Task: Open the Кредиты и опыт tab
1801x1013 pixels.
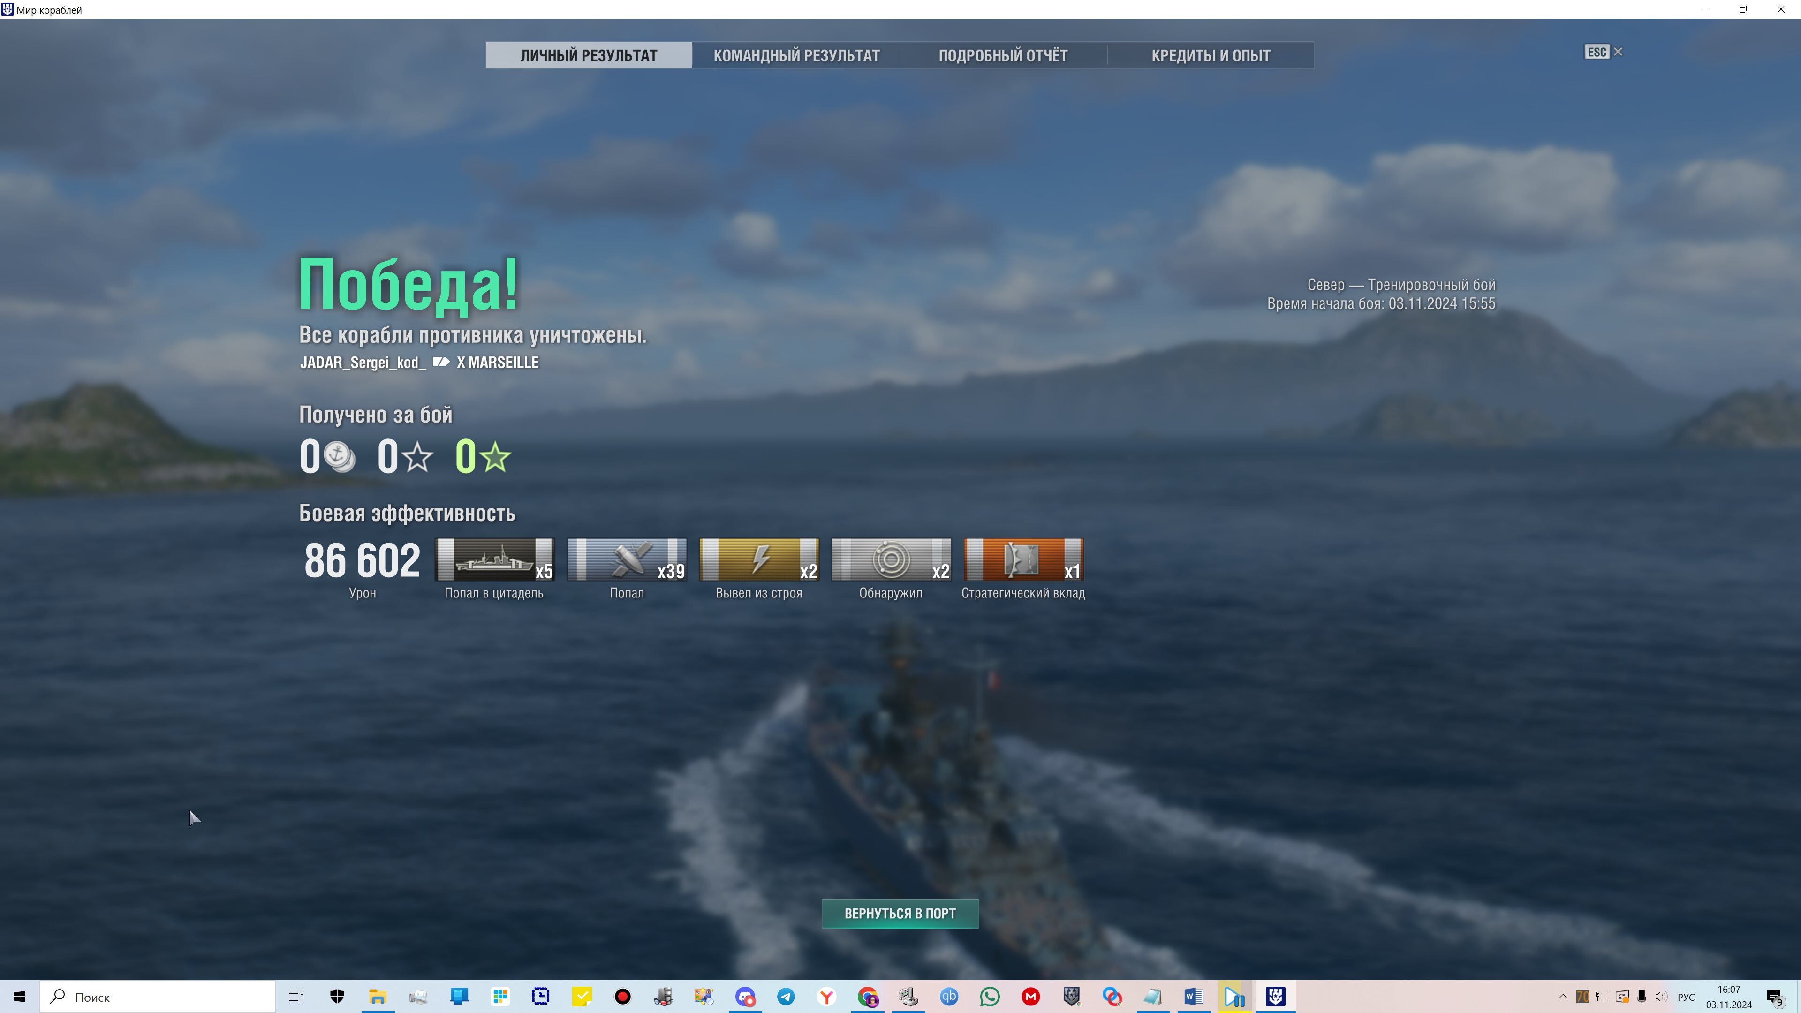Action: click(x=1210, y=55)
